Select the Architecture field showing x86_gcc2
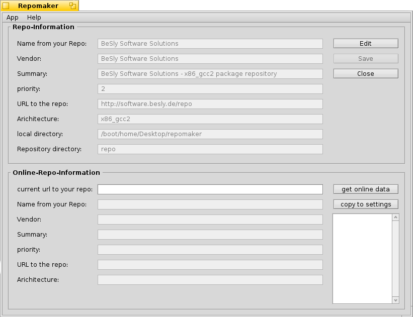The image size is (413, 317). pos(210,119)
